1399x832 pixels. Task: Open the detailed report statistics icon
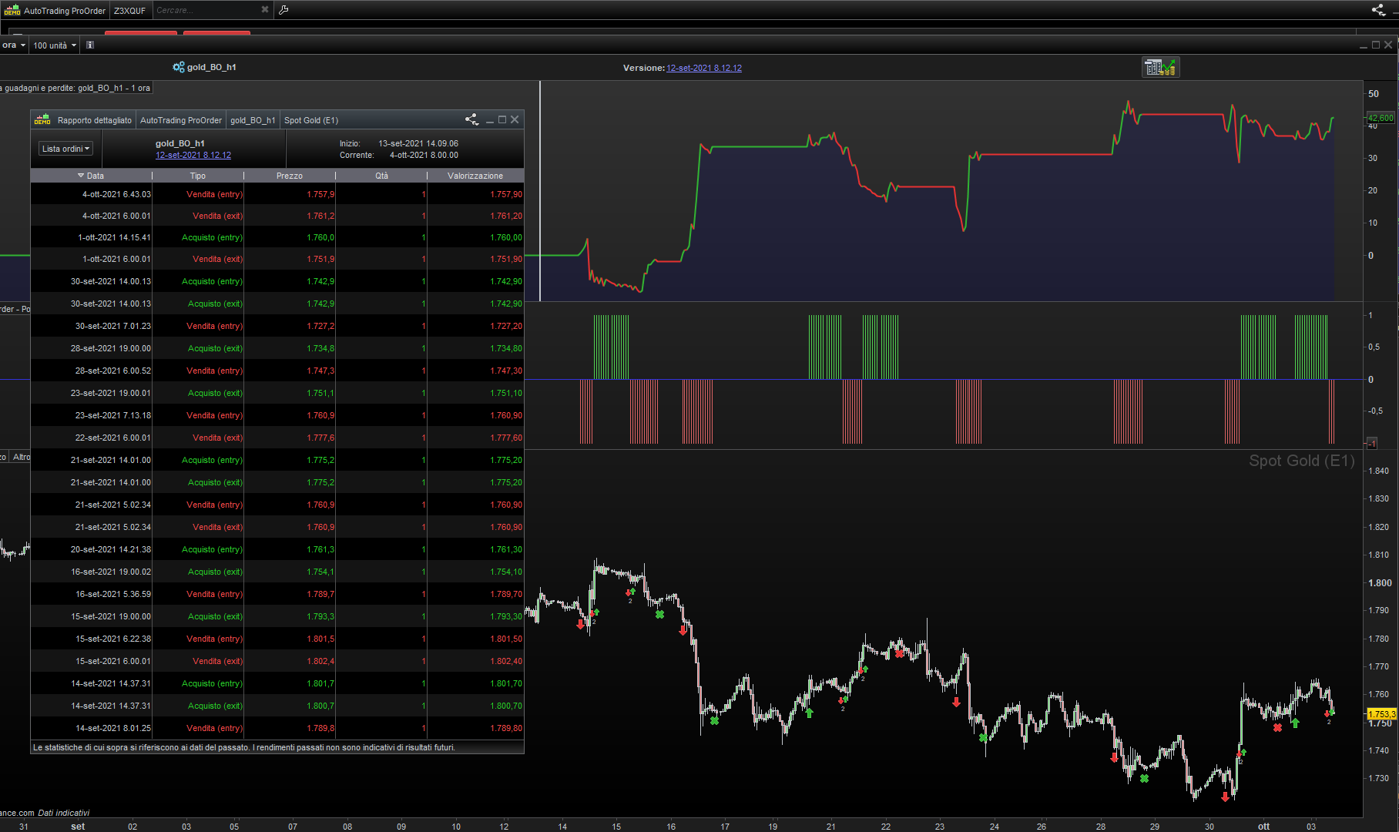[1160, 68]
